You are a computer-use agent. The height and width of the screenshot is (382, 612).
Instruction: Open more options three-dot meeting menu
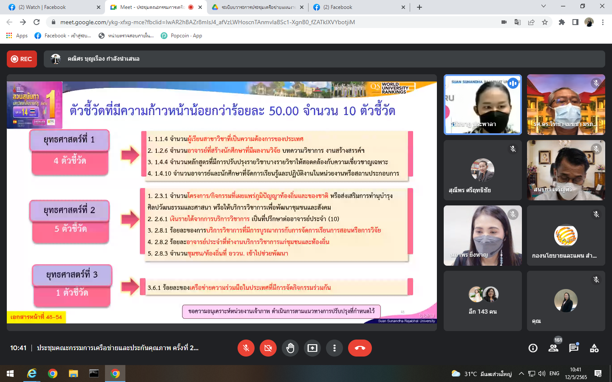coord(334,348)
